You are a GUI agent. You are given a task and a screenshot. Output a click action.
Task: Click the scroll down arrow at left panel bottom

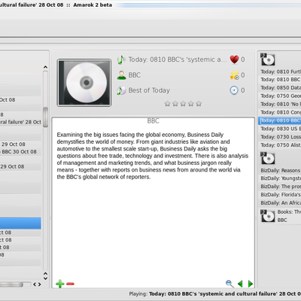(x=45, y=278)
